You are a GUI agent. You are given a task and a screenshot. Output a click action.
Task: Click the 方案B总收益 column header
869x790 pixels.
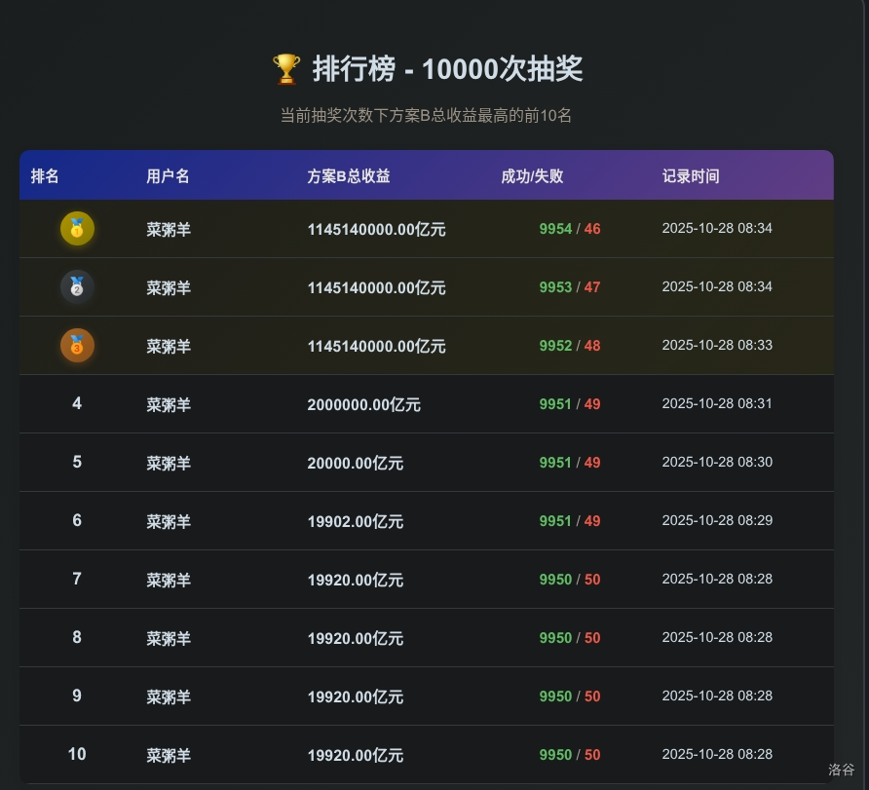click(348, 176)
